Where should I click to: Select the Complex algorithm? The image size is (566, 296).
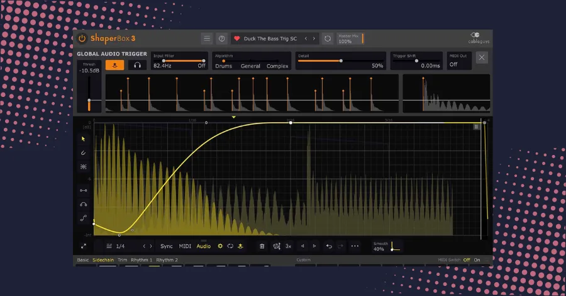277,66
